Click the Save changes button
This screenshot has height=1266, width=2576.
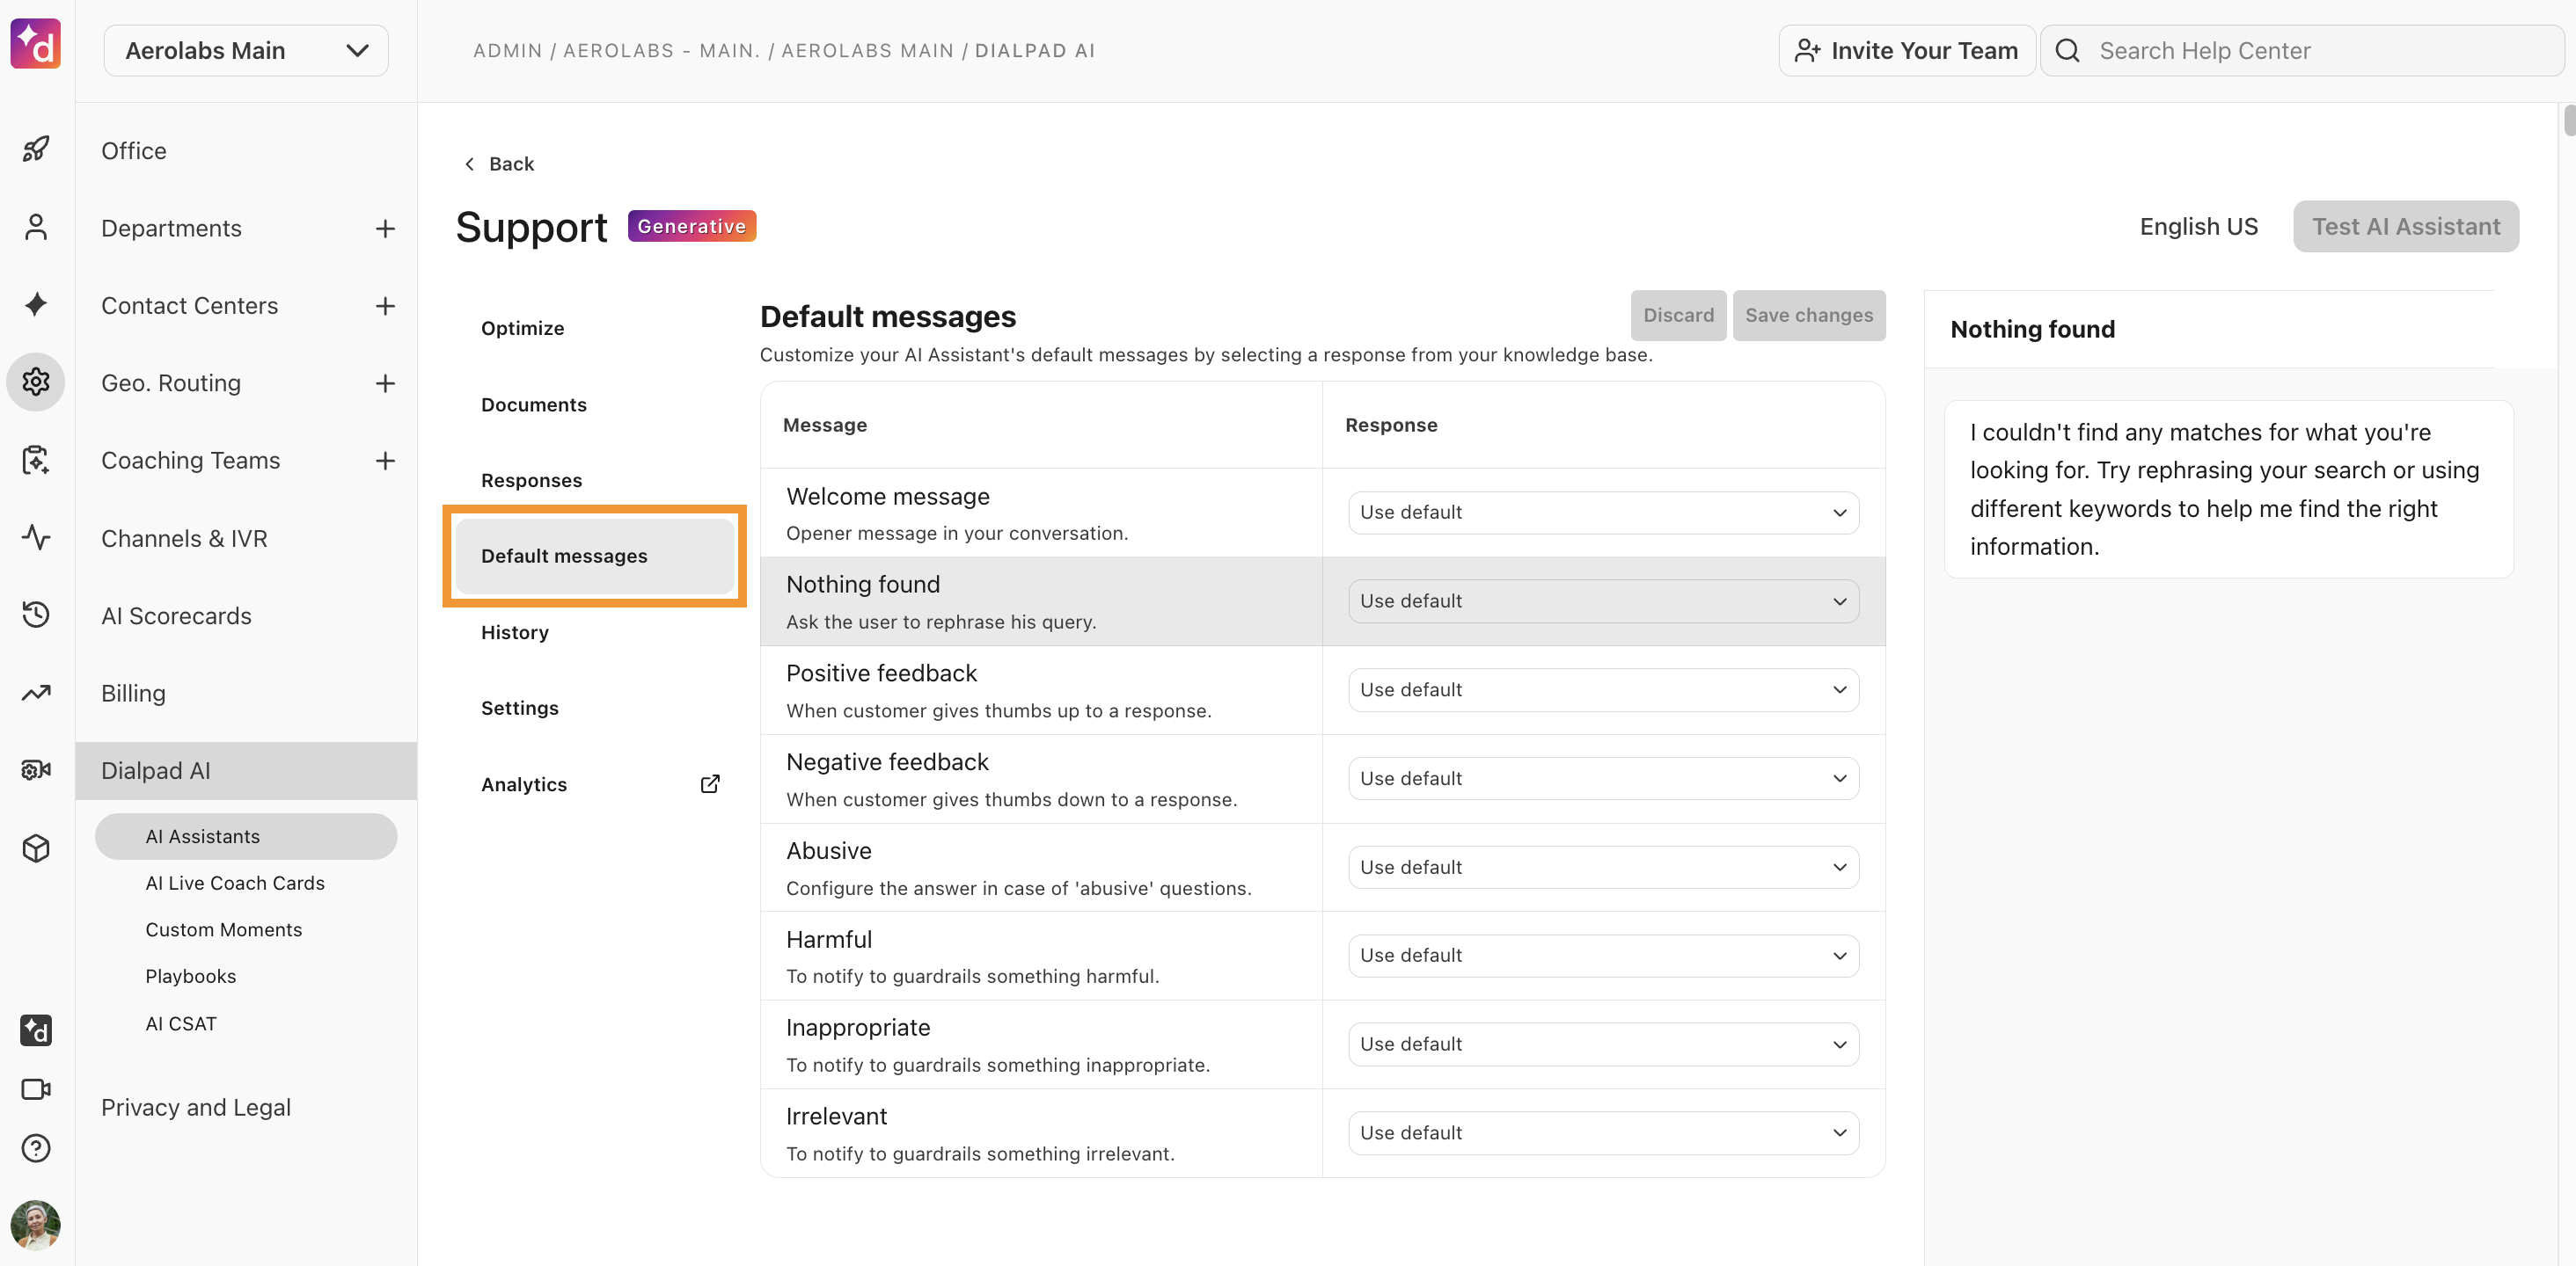click(1809, 316)
